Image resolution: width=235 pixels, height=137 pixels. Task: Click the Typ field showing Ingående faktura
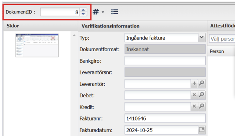point(161,38)
